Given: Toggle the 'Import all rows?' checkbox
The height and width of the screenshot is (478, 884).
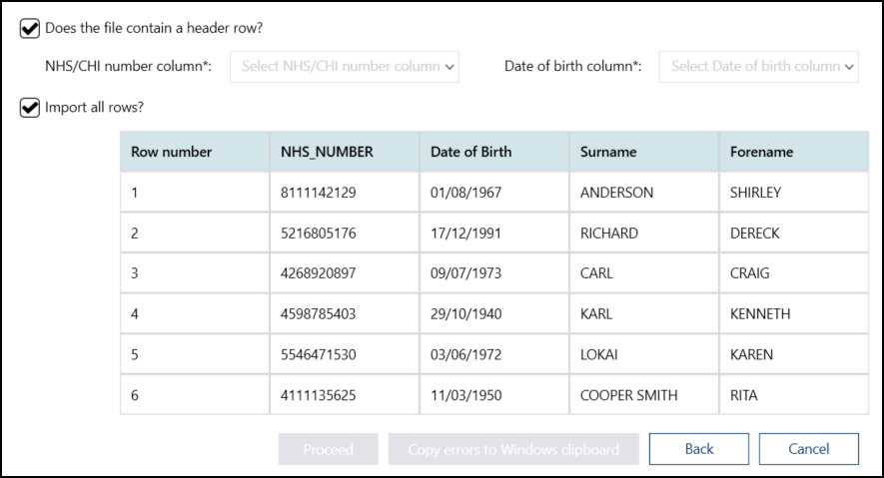Looking at the screenshot, I should (x=30, y=107).
